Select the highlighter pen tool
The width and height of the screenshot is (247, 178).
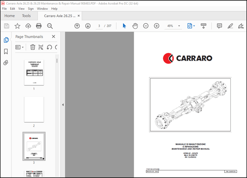230,26
